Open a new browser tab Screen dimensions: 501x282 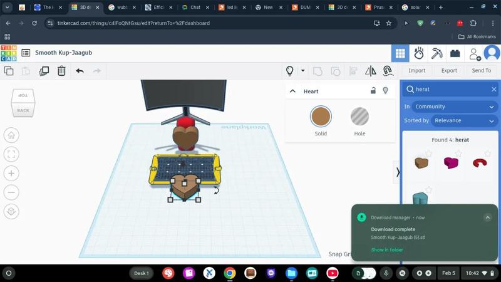tap(441, 7)
